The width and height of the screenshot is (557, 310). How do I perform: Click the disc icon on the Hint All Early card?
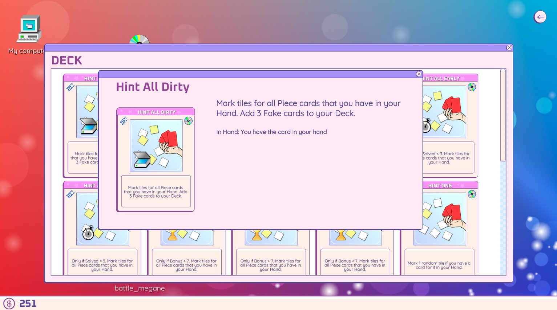pyautogui.click(x=472, y=87)
